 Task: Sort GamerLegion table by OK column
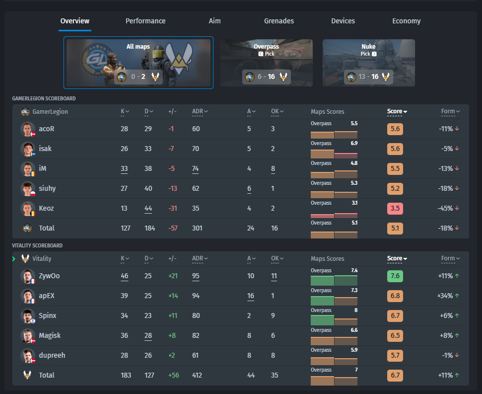[277, 111]
